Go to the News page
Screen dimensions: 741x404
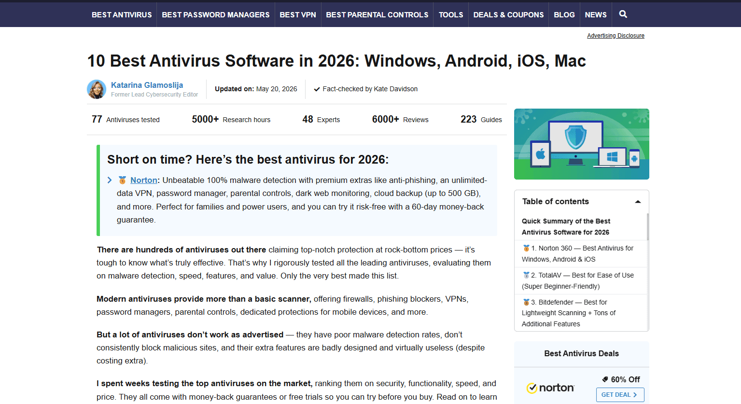pos(596,15)
